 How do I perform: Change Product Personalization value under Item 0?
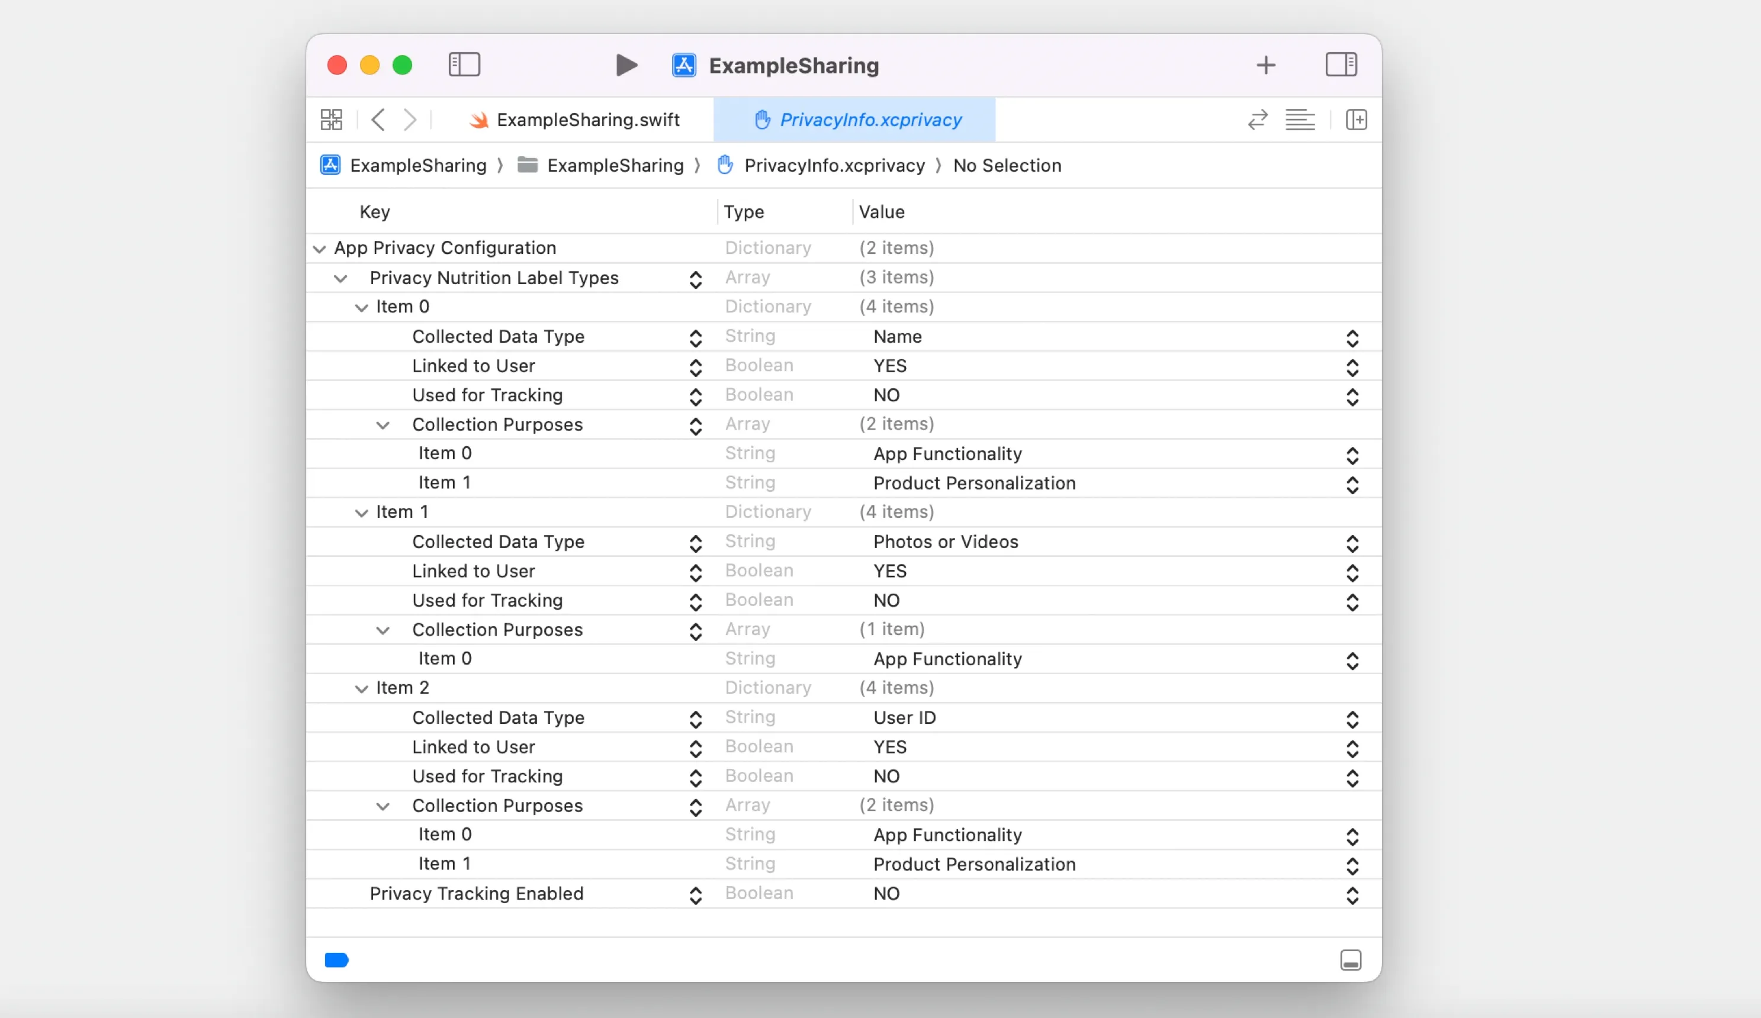[1352, 485]
